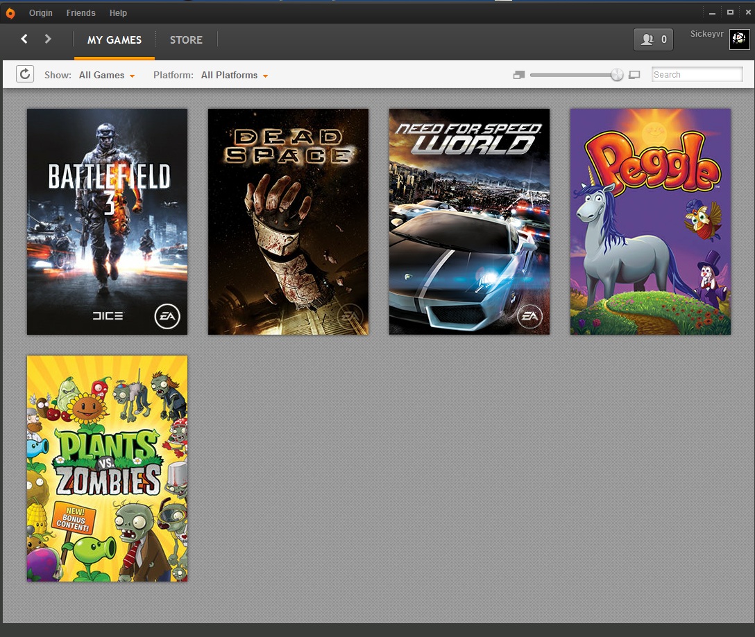Open the friends list counter button

pos(653,40)
